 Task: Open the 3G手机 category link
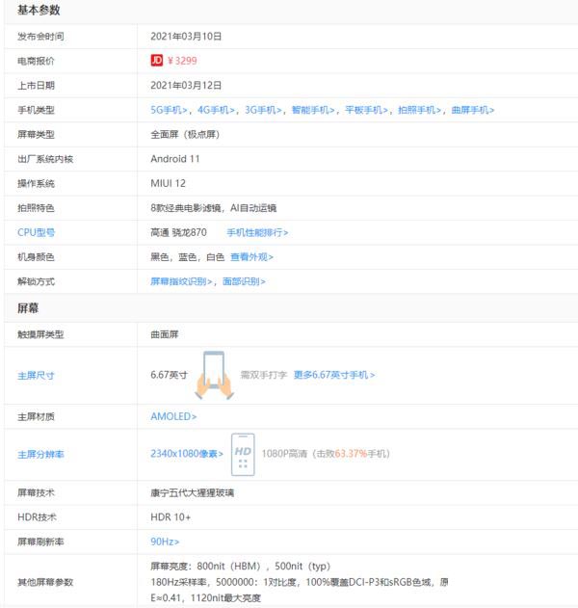263,110
